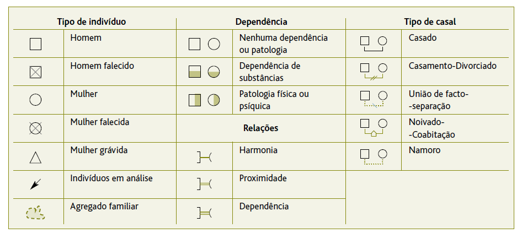This screenshot has width=522, height=233.
Task: Select the dotted-line Namoro couple symbol
Action: tap(372, 156)
